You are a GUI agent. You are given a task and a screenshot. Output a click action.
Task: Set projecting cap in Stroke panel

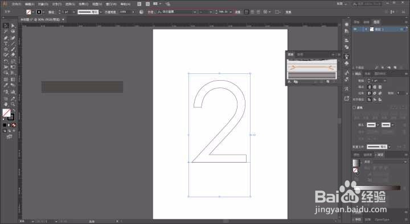click(x=380, y=87)
